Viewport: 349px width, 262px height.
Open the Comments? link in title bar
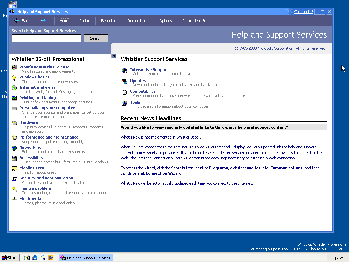click(x=303, y=12)
